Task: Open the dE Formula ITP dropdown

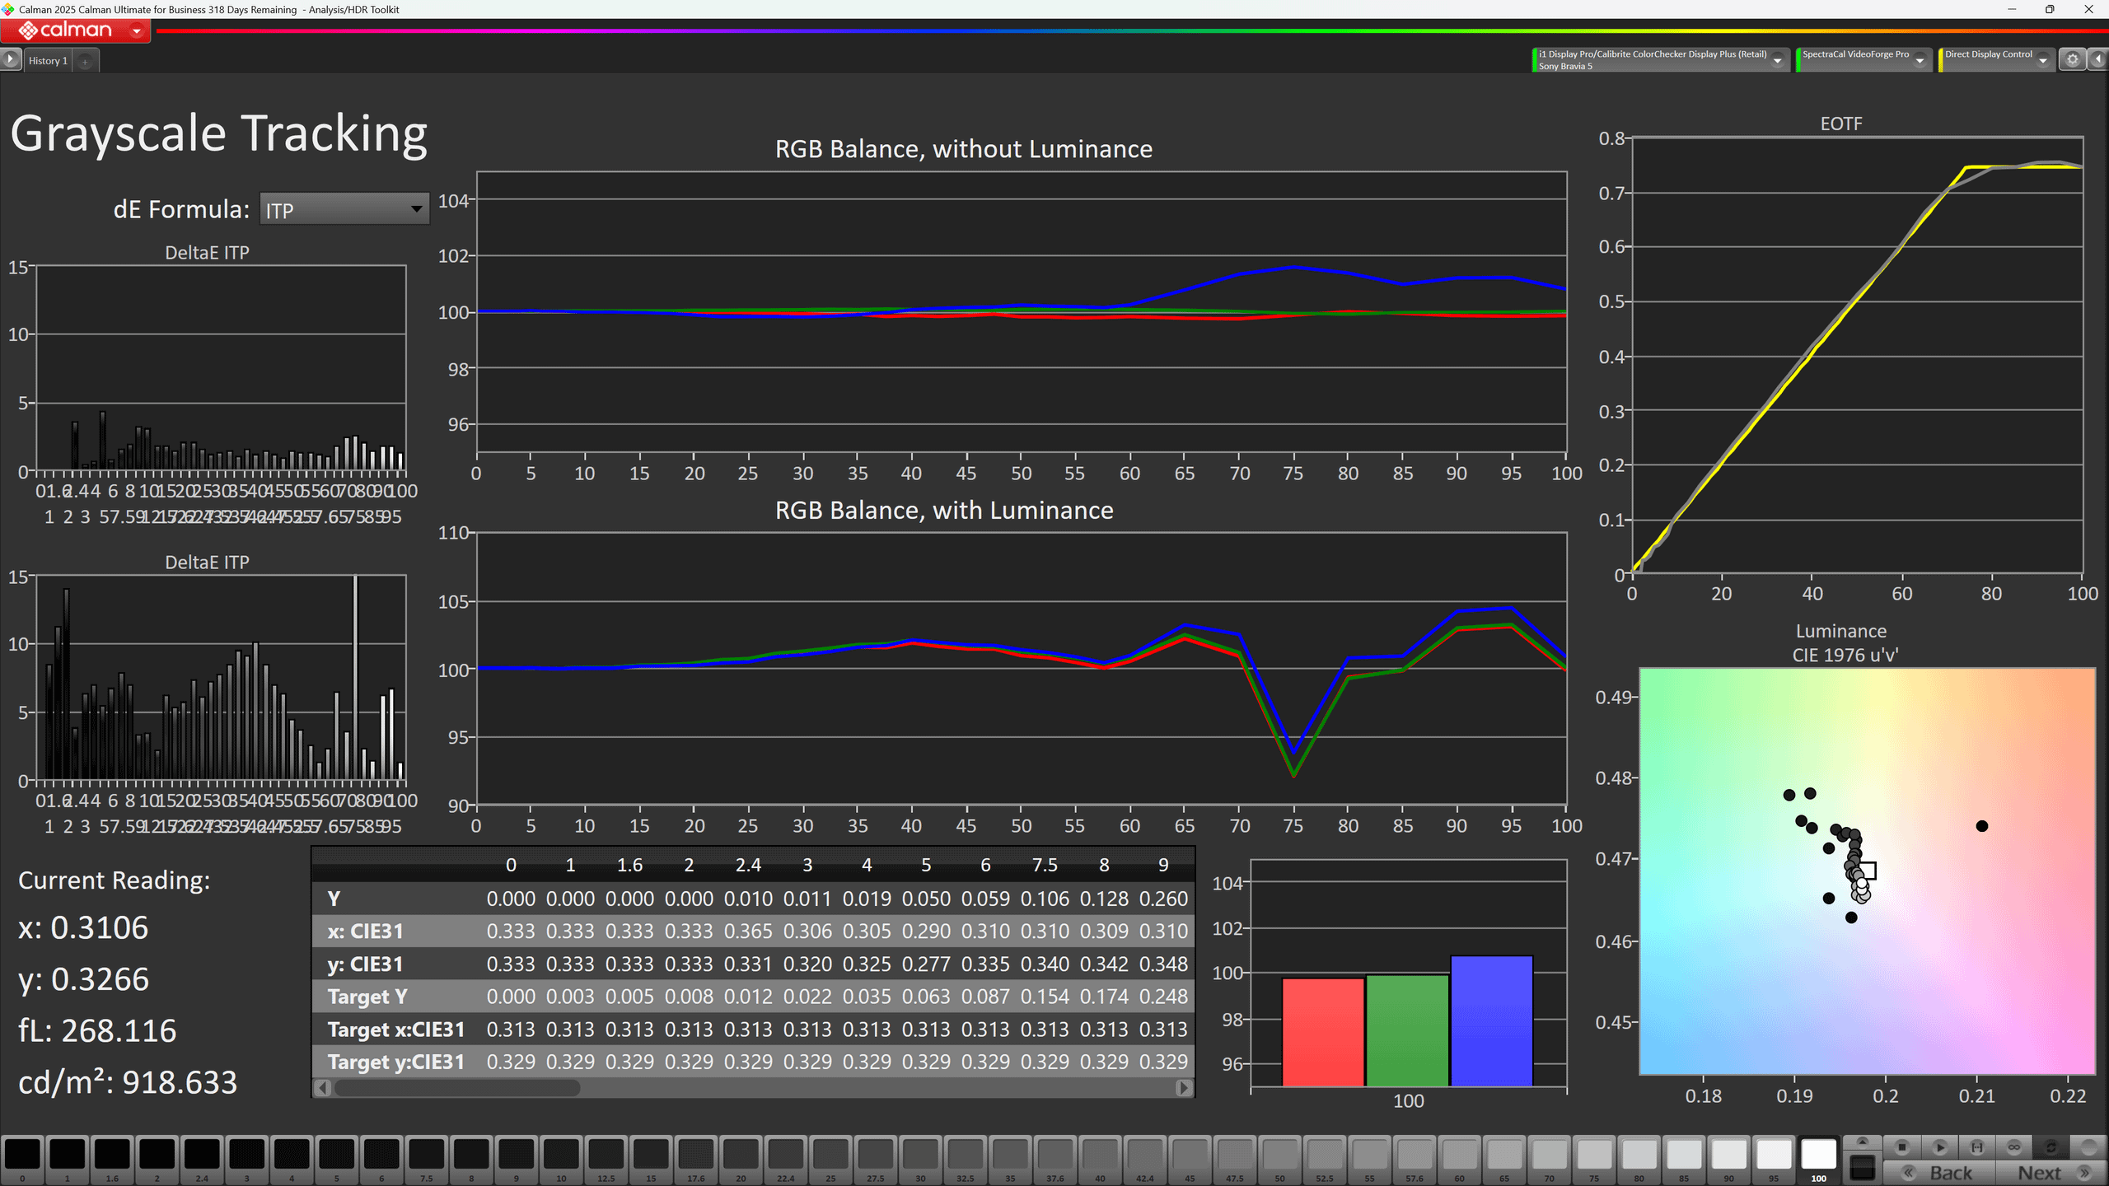Action: pyautogui.click(x=344, y=209)
